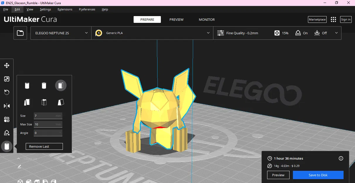Screen dimensions: 355x183
Task: Select the Rotate tool
Action: 7,92
